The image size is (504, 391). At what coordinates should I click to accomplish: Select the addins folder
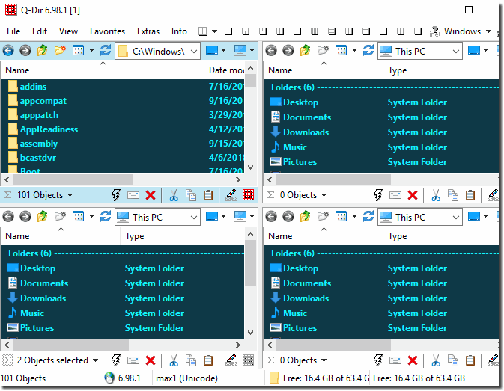pos(33,87)
